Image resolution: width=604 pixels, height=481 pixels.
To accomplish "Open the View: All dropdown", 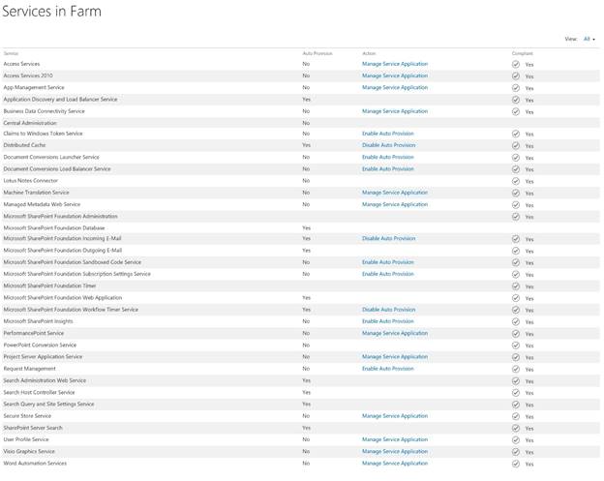I will [589, 40].
